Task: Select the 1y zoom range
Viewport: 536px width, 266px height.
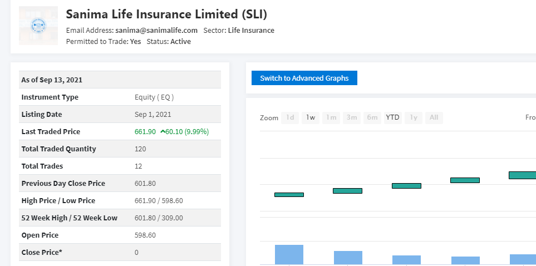Action: pos(414,117)
